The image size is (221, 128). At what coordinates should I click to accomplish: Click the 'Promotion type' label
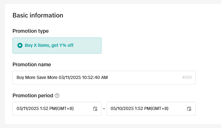point(31,31)
